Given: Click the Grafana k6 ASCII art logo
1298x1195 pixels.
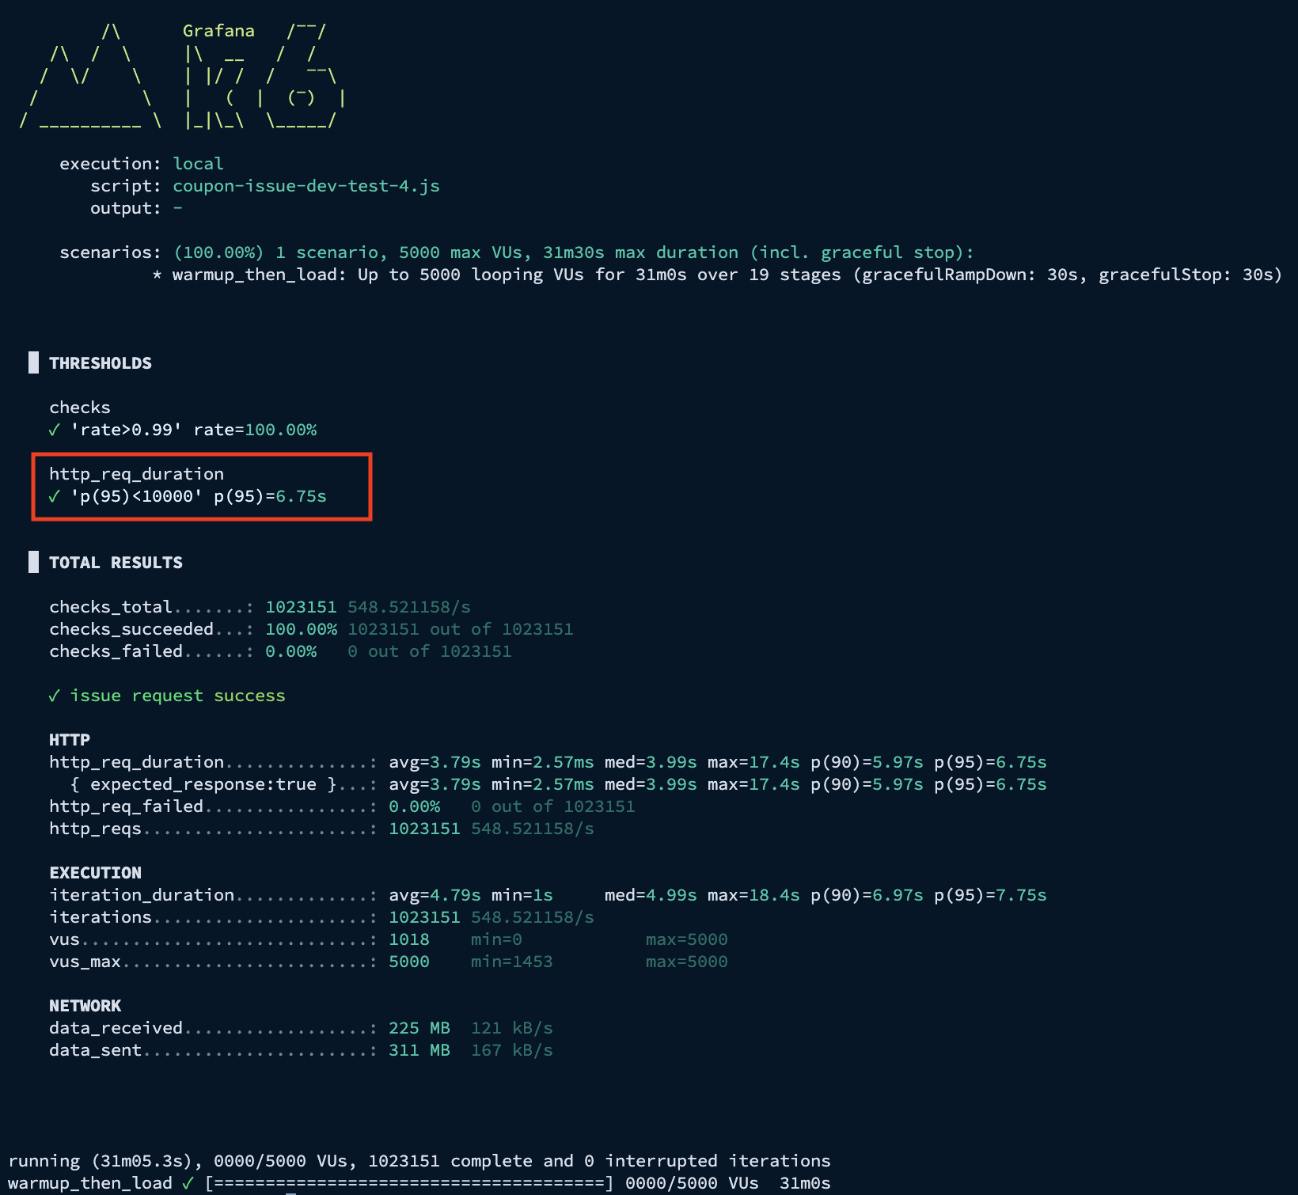Looking at the screenshot, I should [x=182, y=77].
